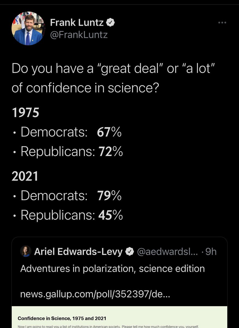The image size is (239, 328).
Task: Open Frank Luntz display name profile link
Action: click(x=77, y=23)
